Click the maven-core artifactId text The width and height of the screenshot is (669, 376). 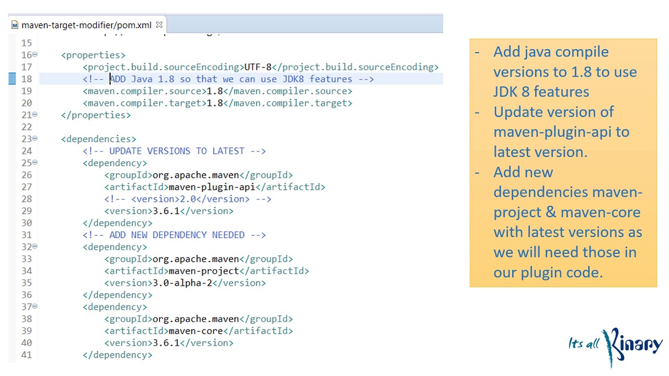[195, 331]
